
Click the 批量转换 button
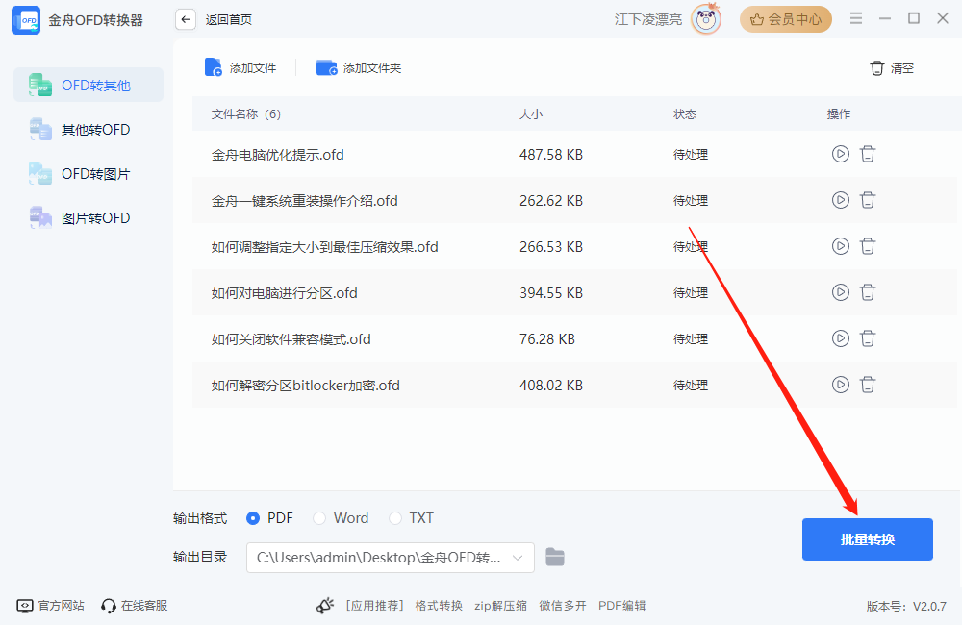click(x=868, y=539)
